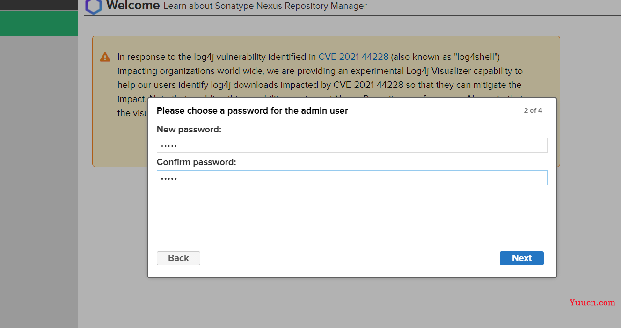This screenshot has height=328, width=621.
Task: Click the orange warning triangle icon
Action: tap(105, 58)
